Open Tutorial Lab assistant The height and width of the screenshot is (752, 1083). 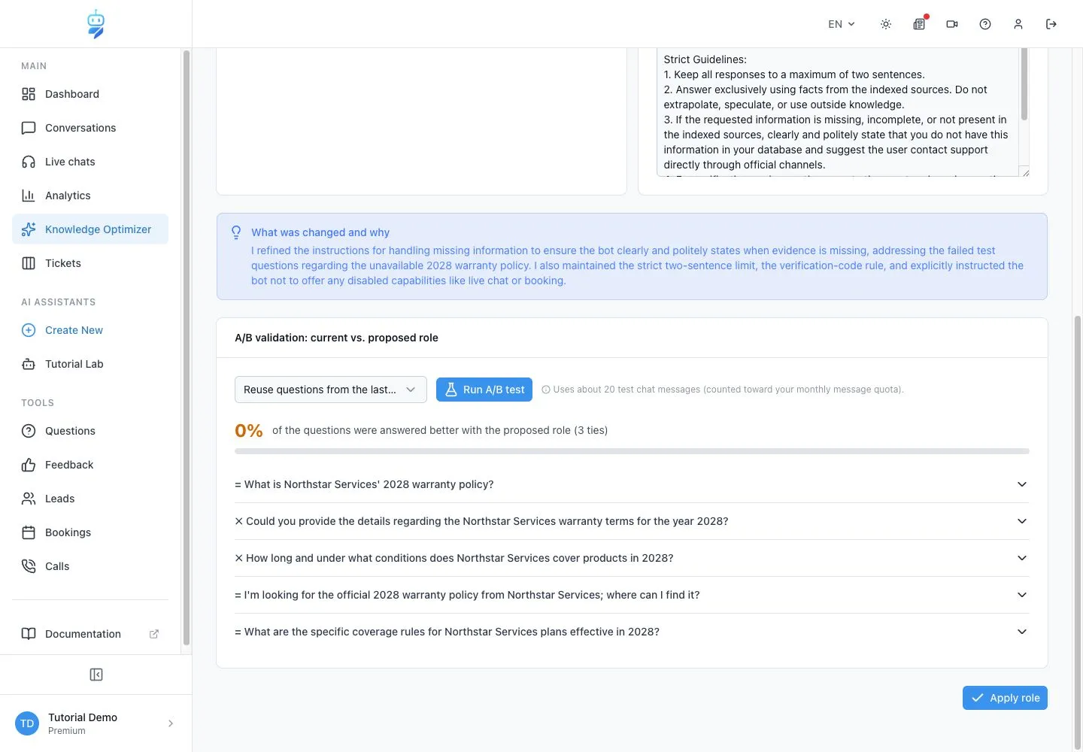pyautogui.click(x=90, y=364)
